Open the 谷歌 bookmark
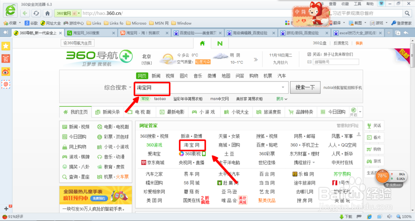 (x=31, y=23)
